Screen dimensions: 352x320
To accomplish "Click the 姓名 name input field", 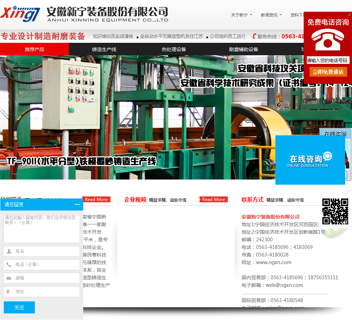I will tap(42, 251).
